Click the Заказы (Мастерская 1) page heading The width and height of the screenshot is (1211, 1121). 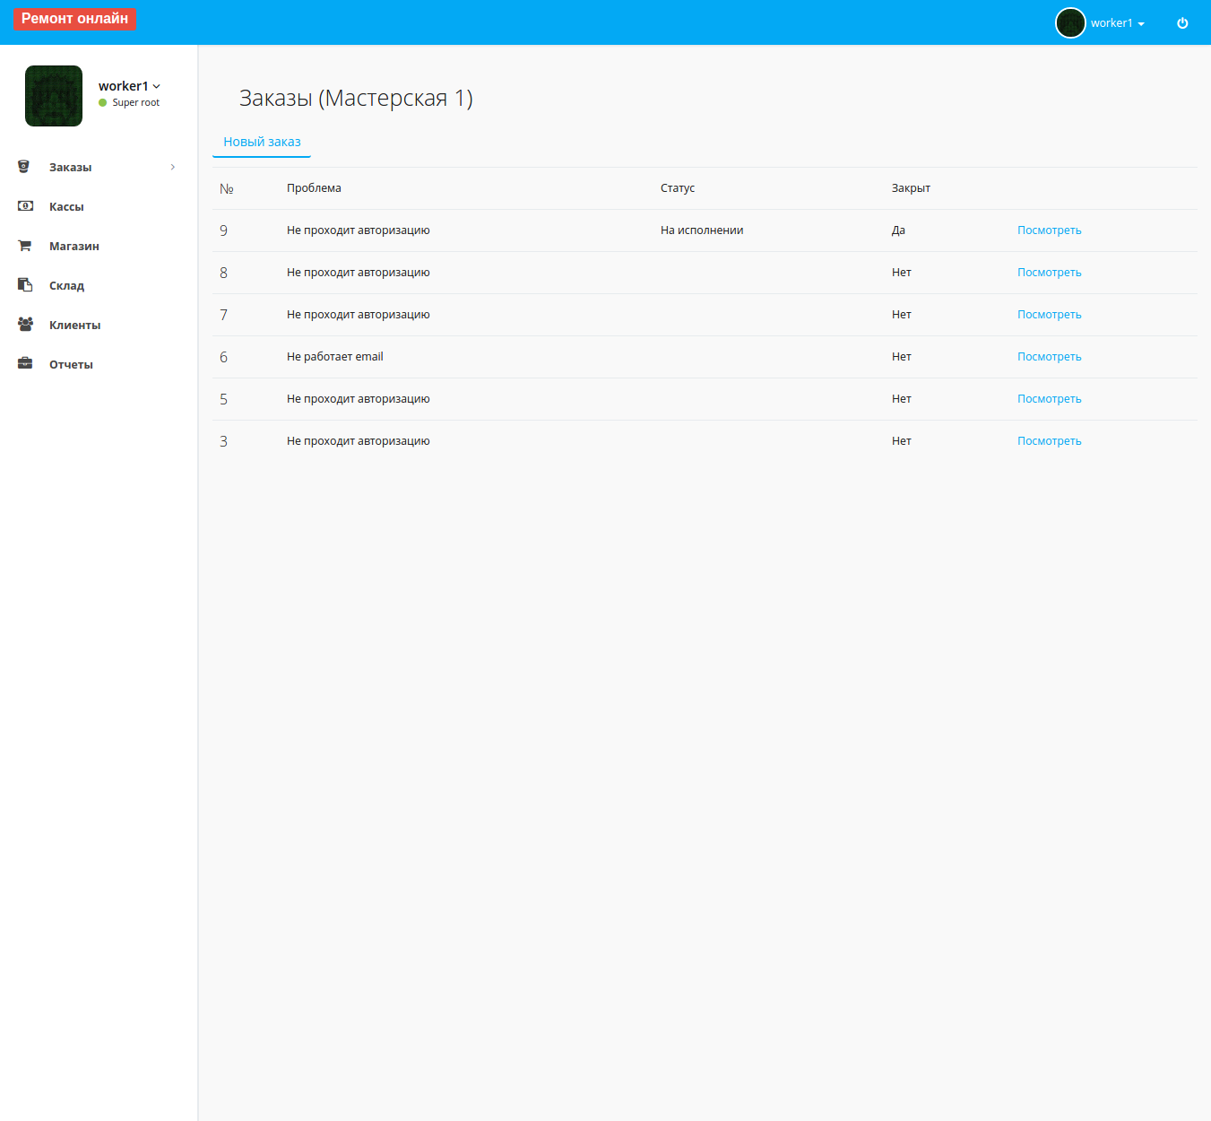point(356,98)
